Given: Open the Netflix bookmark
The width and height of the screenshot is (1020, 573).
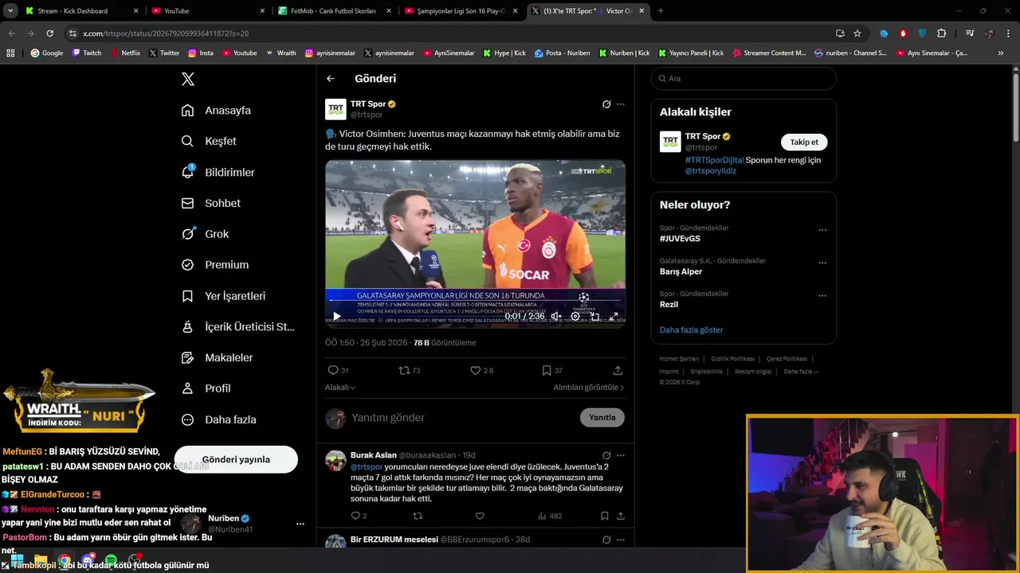Looking at the screenshot, I should tap(124, 53).
